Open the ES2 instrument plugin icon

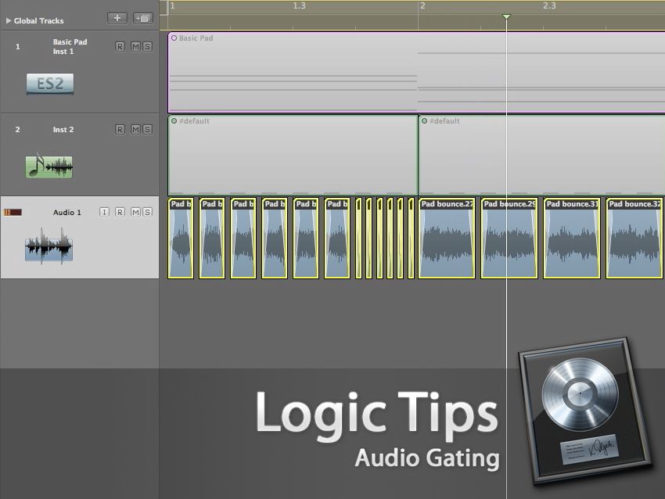[49, 83]
